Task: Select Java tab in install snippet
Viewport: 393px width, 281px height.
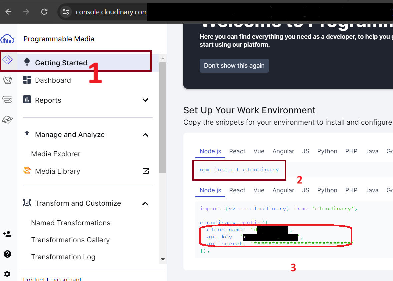Action: (x=372, y=151)
